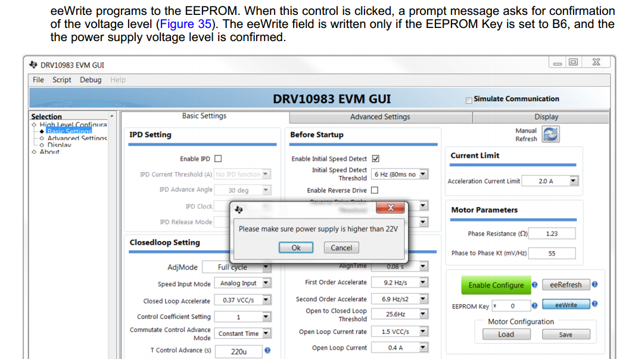Confirm the prompt with Ok button
This screenshot has height=359, width=629.
point(296,248)
